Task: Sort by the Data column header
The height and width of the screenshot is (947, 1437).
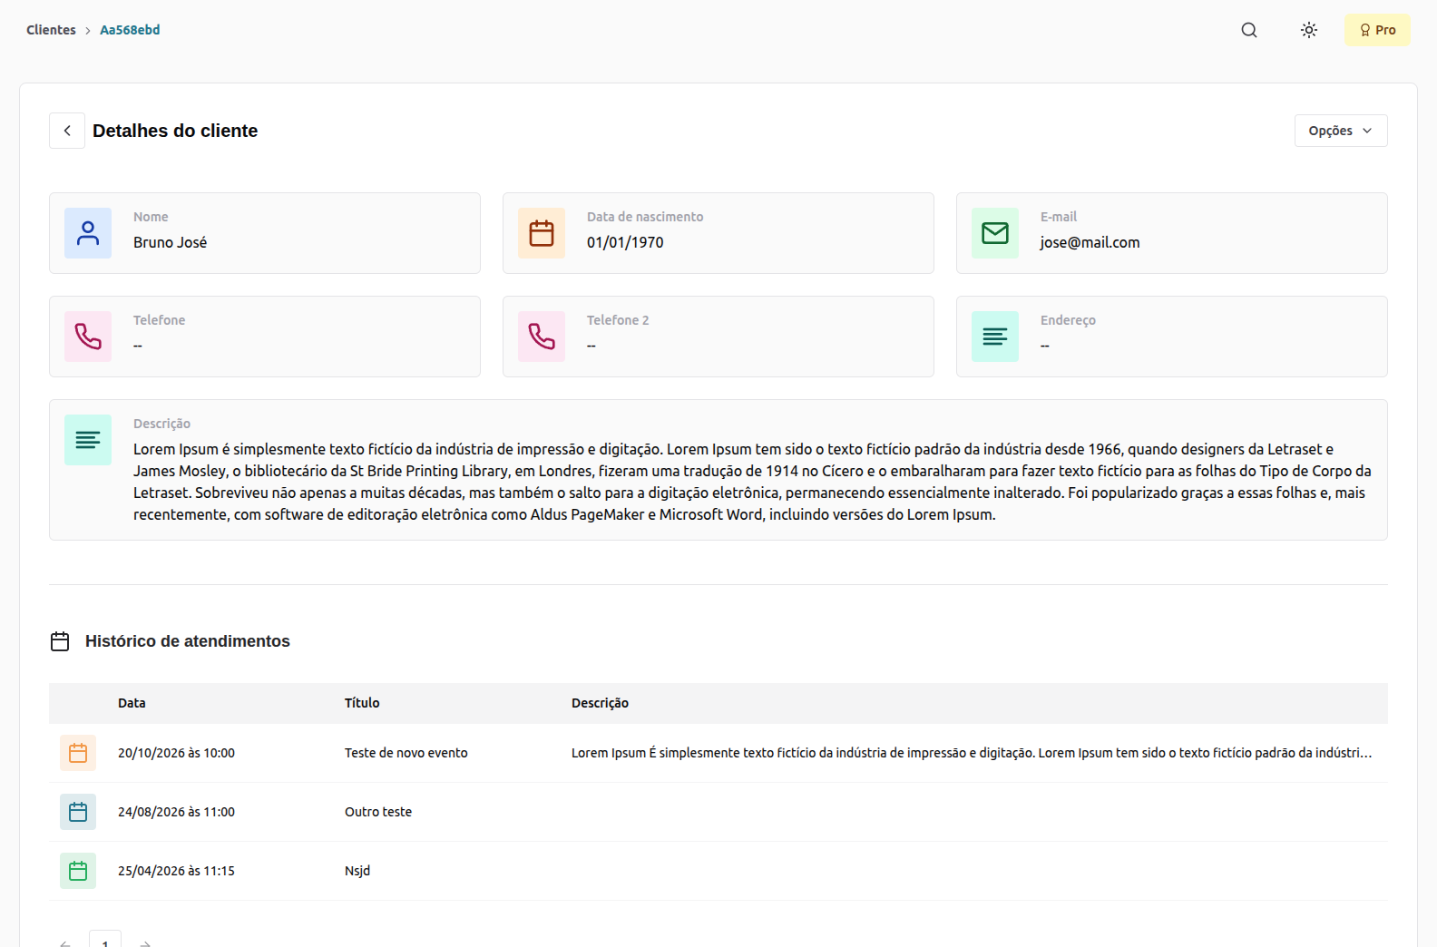Action: [x=132, y=703]
